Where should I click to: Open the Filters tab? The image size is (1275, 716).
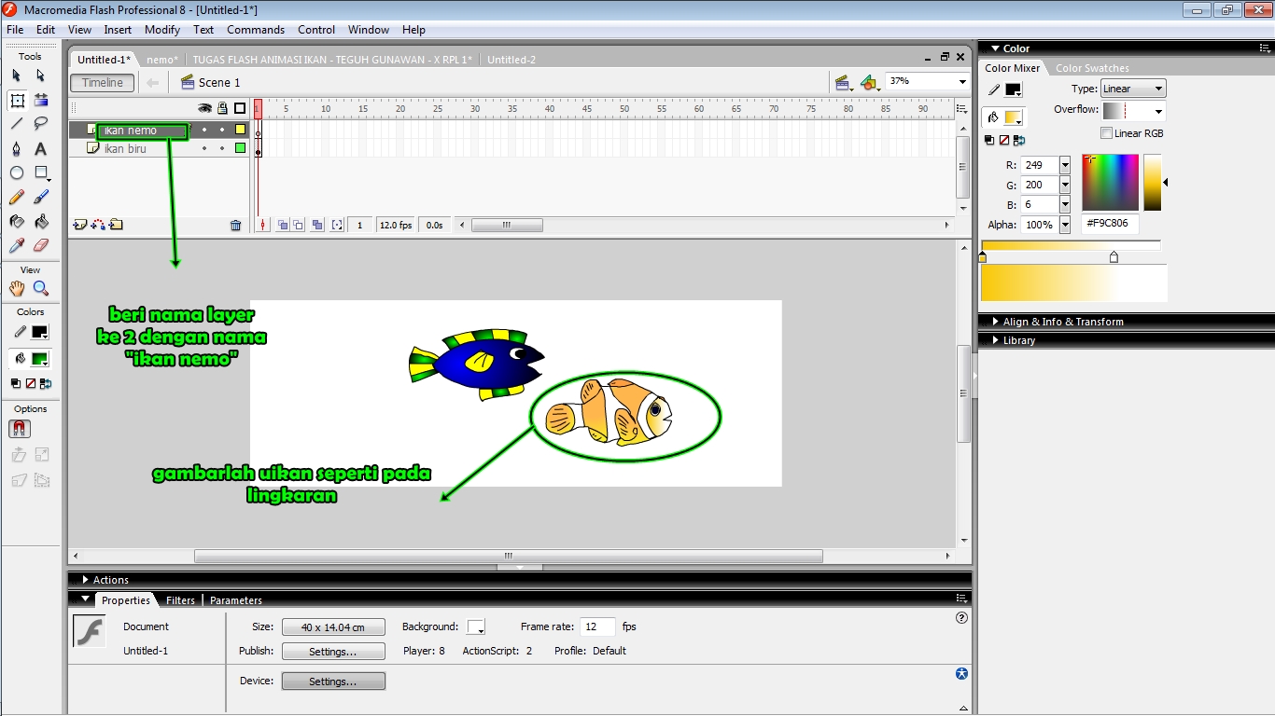180,600
